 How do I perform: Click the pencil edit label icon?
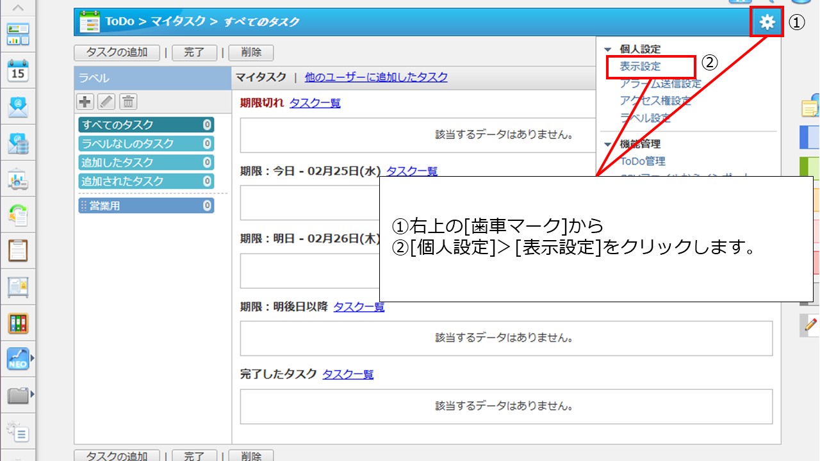coord(106,101)
